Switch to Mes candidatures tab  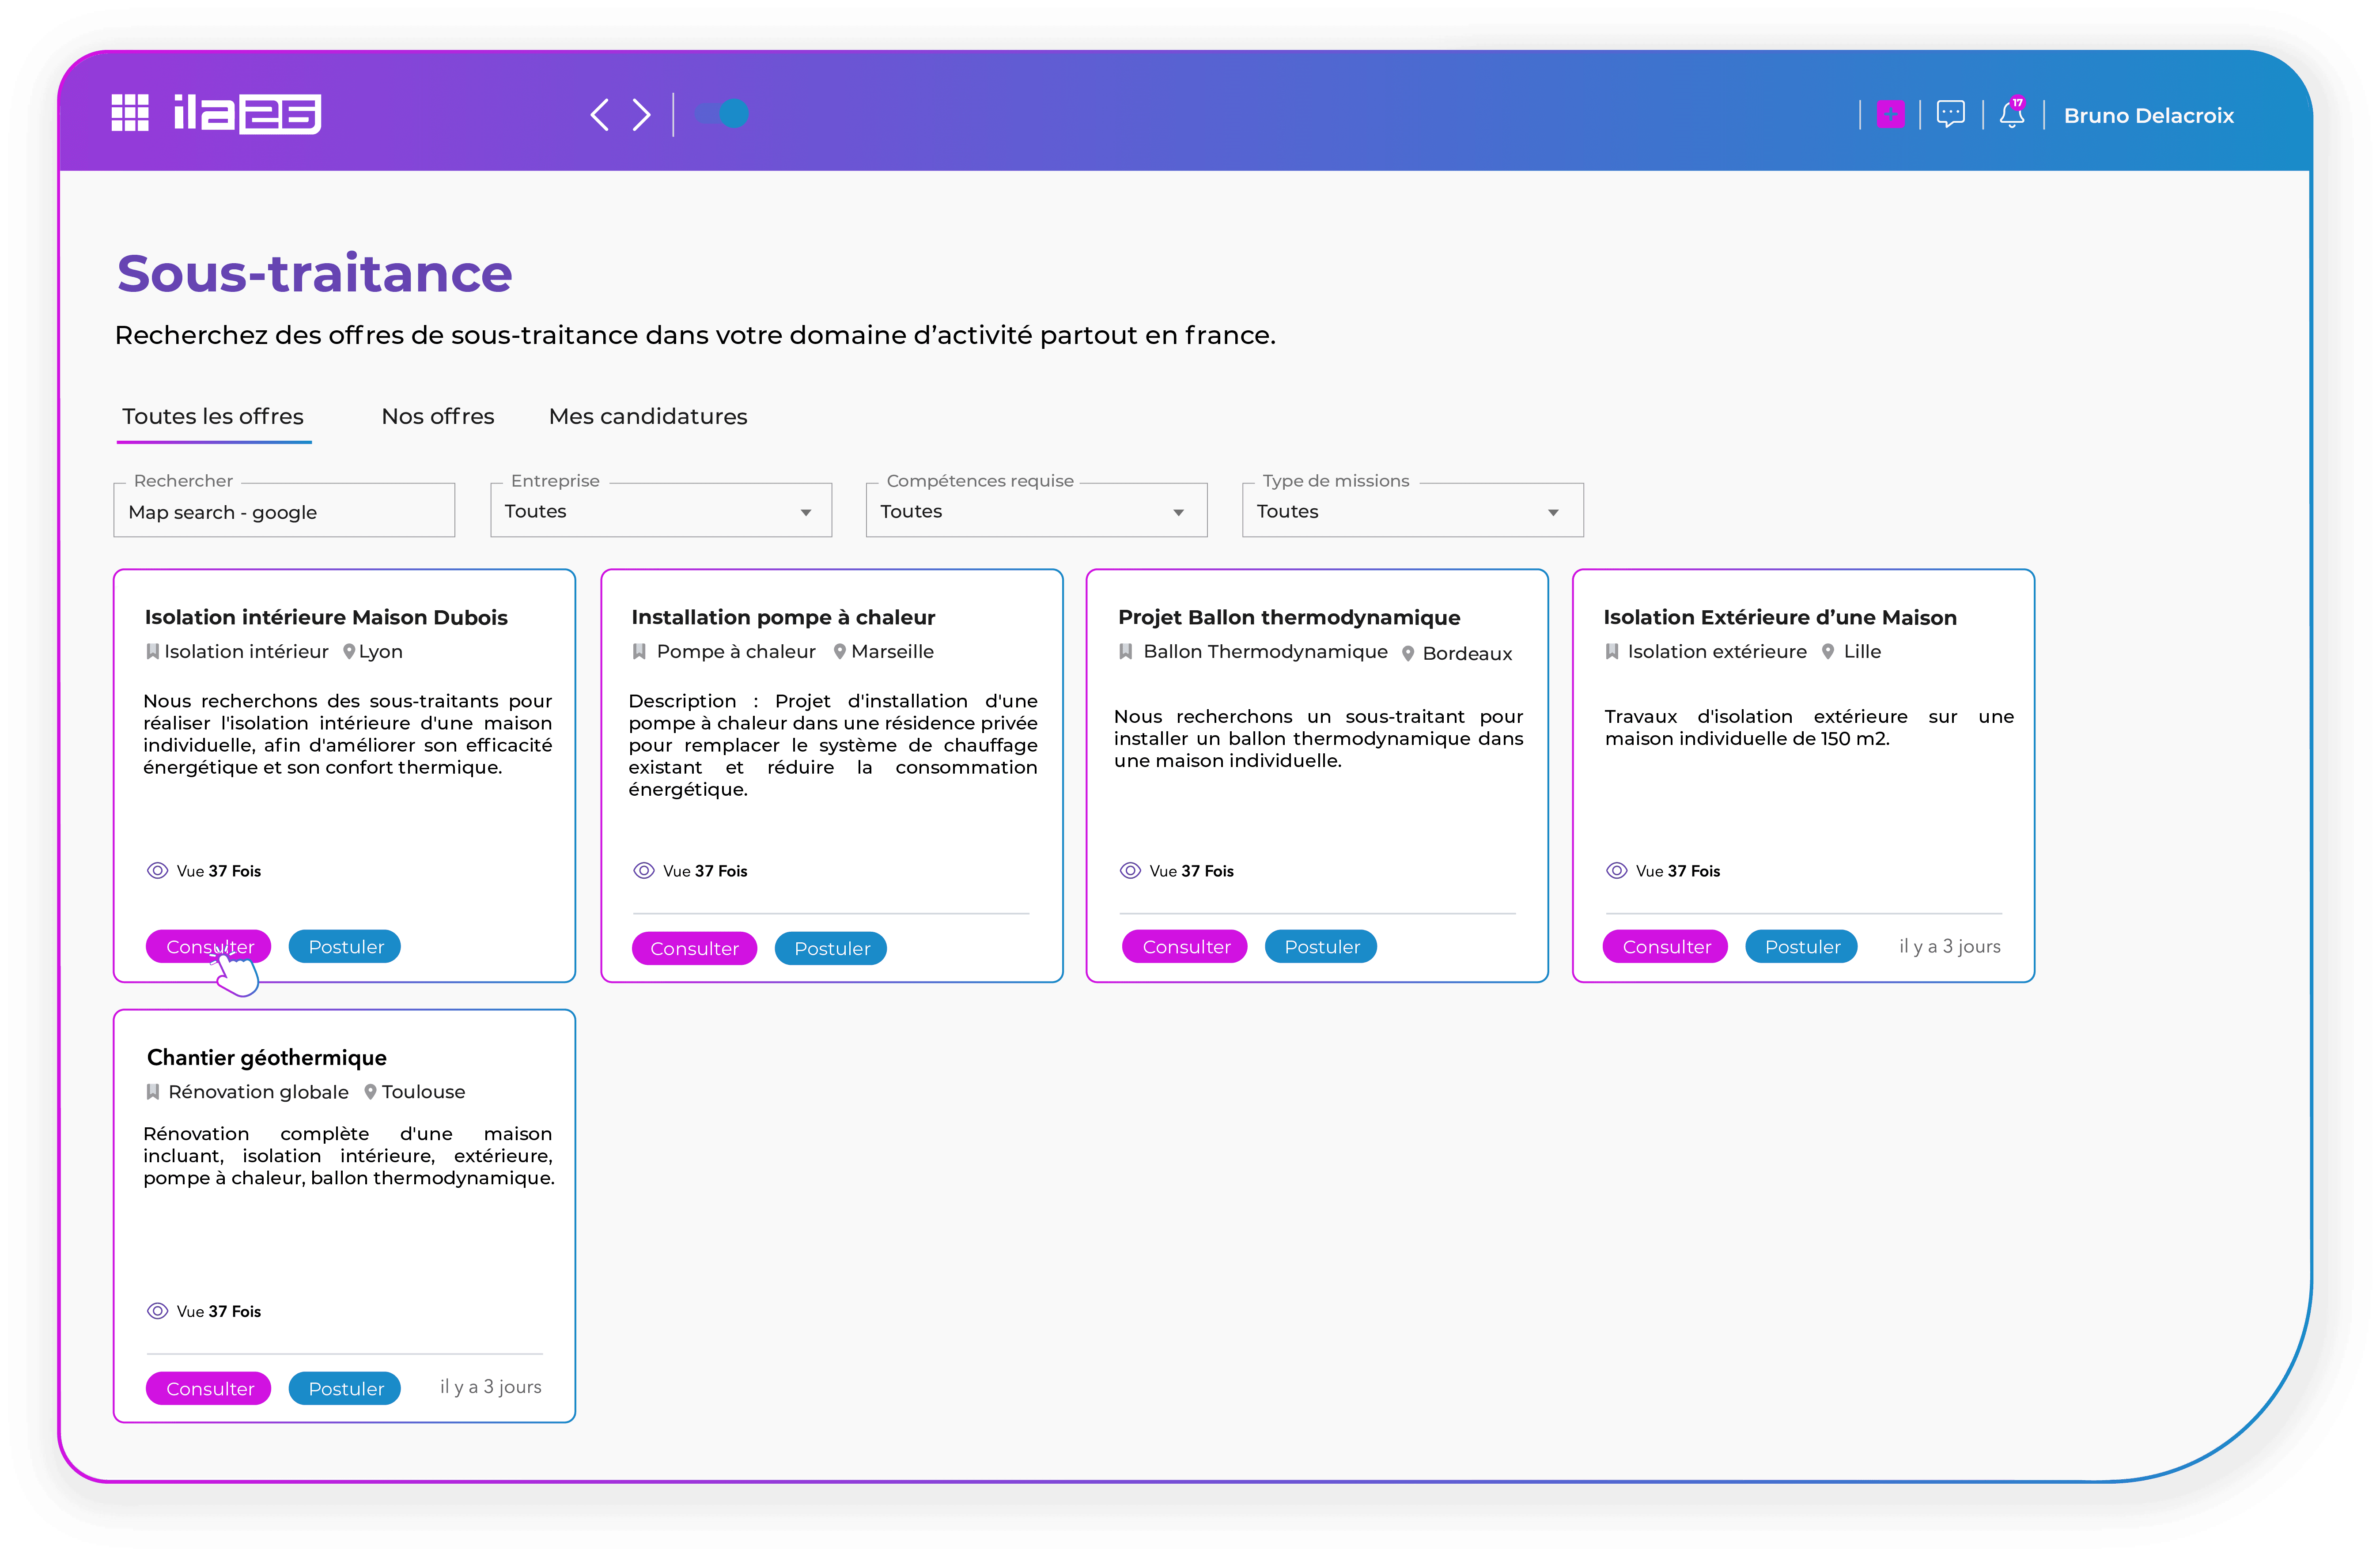point(648,416)
